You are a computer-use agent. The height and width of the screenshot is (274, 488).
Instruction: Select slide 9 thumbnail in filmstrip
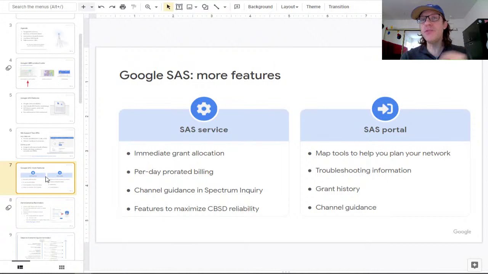click(x=45, y=247)
